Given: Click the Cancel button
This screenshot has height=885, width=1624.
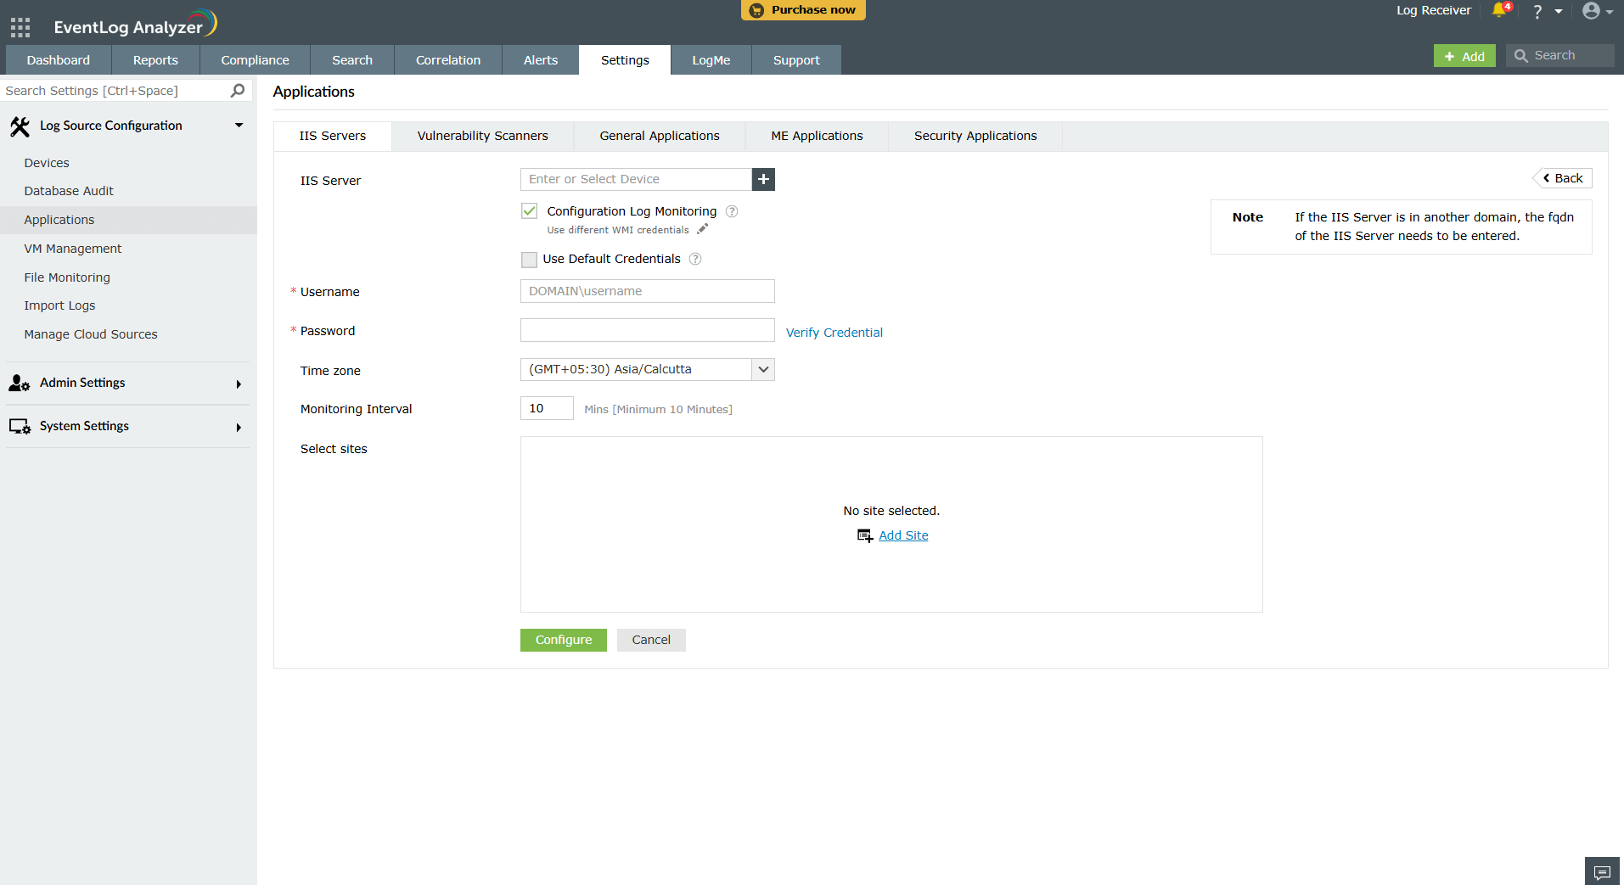Looking at the screenshot, I should tap(651, 640).
